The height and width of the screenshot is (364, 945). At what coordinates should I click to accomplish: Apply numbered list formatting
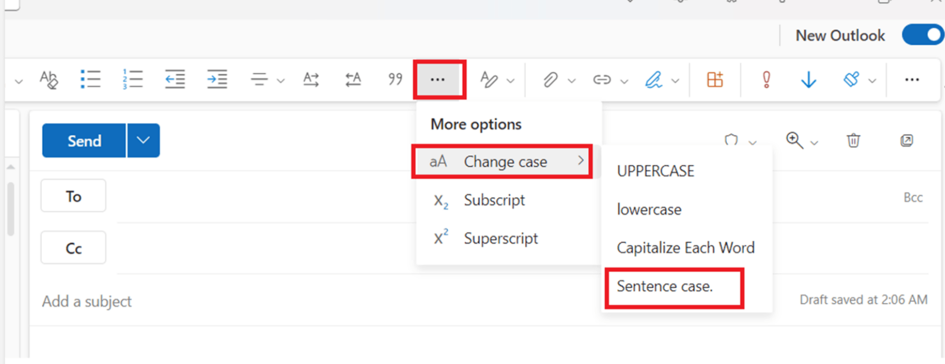tap(132, 80)
